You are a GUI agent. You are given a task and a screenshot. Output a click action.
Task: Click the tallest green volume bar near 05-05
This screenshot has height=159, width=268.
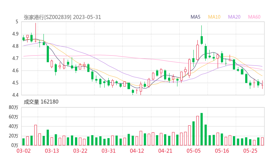(x=202, y=129)
